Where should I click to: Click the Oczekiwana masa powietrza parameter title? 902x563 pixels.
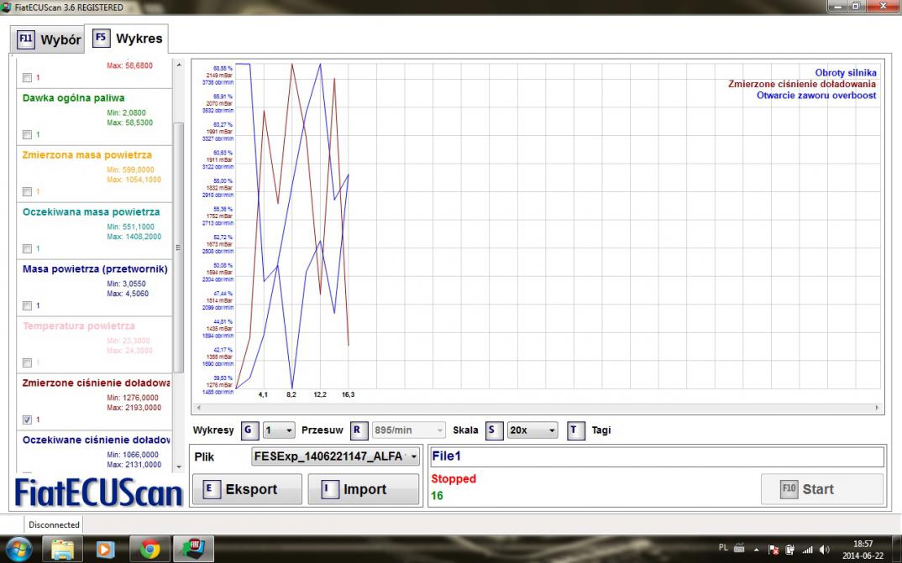91,211
